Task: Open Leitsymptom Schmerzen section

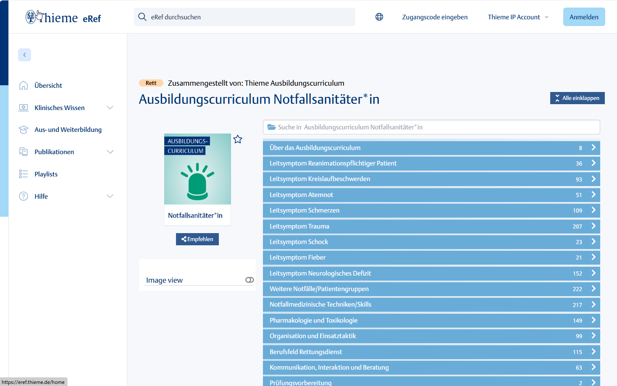Action: 431,210
